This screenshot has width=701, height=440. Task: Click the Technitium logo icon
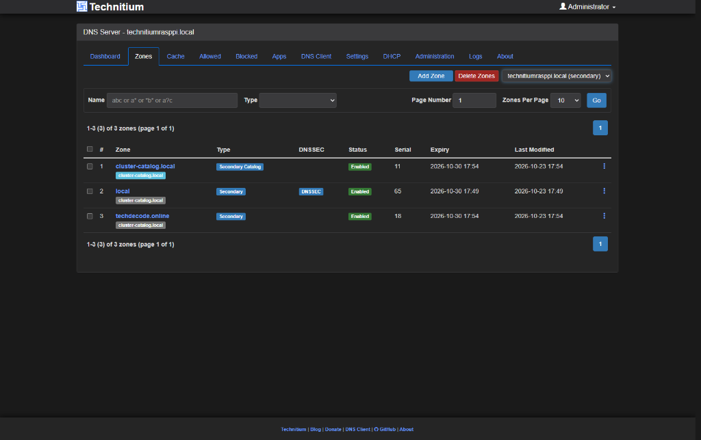82,6
